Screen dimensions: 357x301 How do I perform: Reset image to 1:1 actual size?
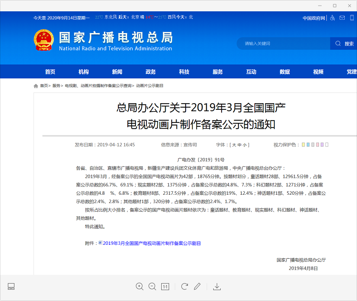[165, 286]
